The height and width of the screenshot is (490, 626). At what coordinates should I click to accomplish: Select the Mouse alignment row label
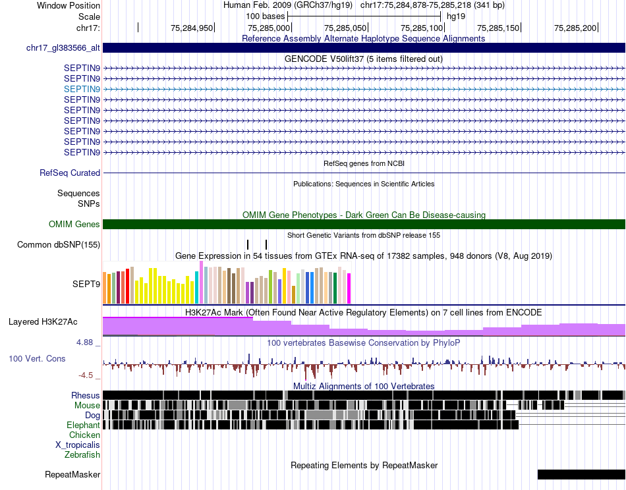point(87,406)
